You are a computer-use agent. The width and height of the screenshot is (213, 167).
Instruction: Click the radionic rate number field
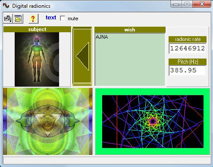tap(188, 49)
